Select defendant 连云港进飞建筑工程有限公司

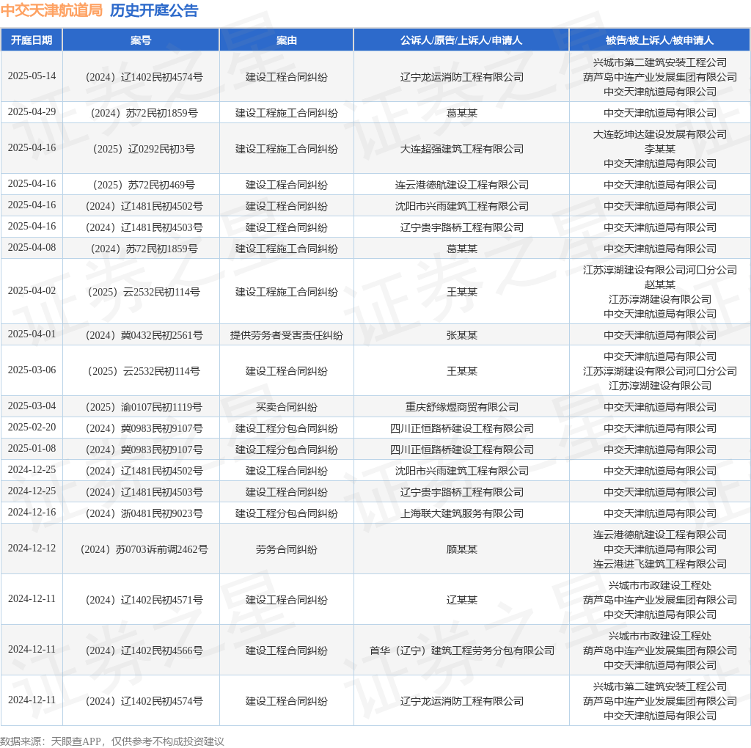click(x=660, y=564)
